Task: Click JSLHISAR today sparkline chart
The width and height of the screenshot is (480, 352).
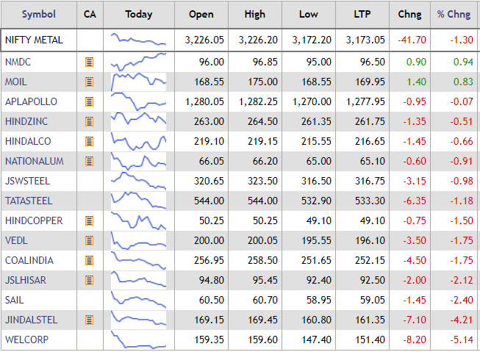Action: [139, 280]
